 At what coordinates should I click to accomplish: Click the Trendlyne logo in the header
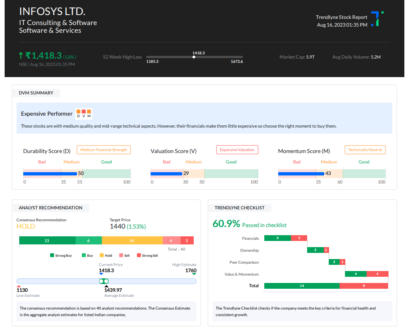[377, 19]
